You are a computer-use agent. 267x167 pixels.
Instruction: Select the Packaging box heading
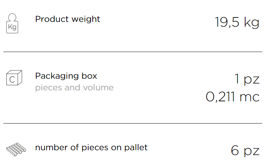click(x=66, y=76)
